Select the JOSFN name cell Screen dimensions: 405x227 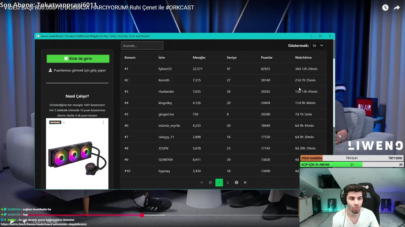pos(163,148)
